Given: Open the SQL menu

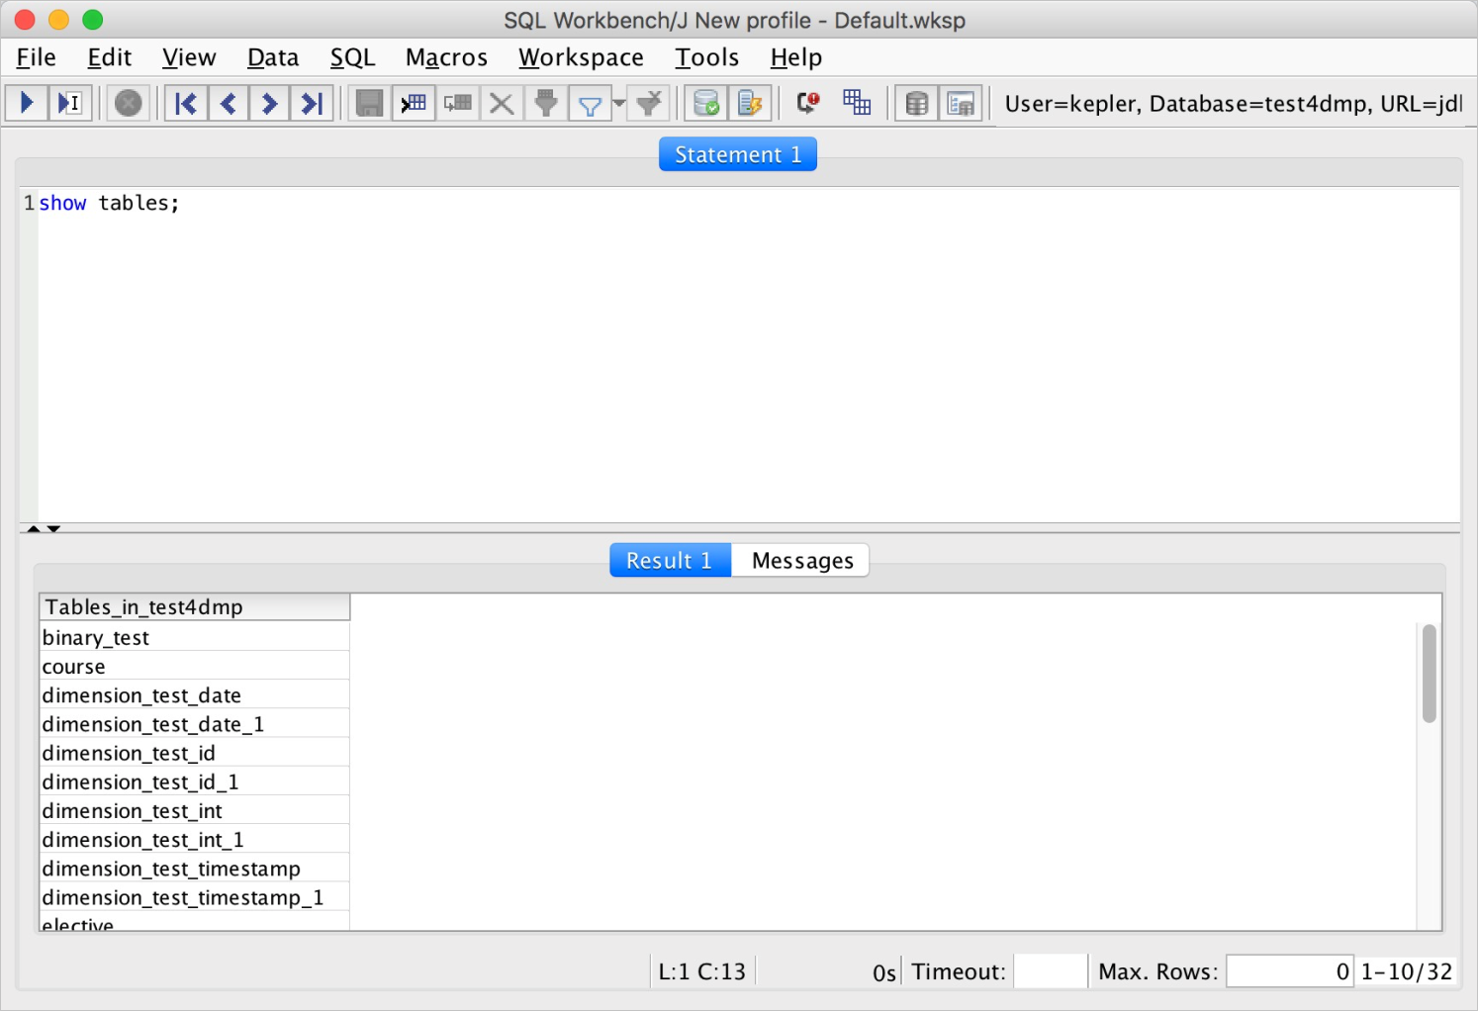Looking at the screenshot, I should 353,57.
